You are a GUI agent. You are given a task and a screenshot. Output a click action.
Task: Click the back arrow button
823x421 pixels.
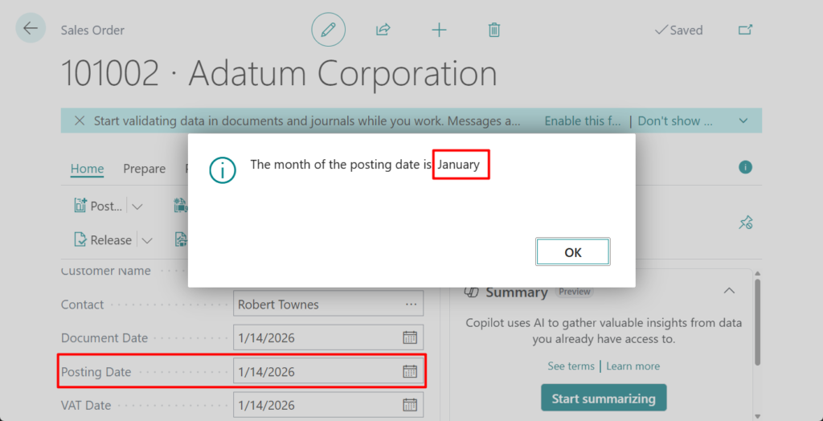pyautogui.click(x=31, y=29)
